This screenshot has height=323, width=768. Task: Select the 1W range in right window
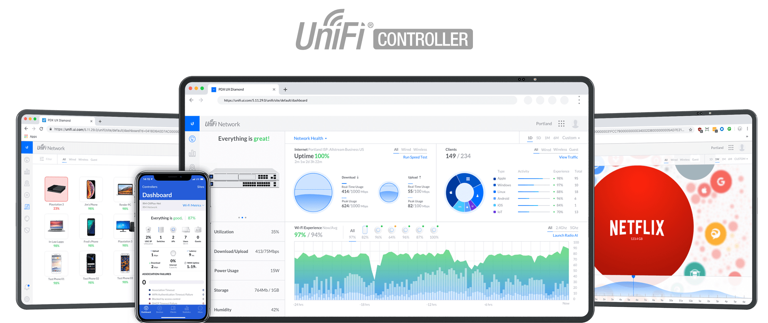717,159
